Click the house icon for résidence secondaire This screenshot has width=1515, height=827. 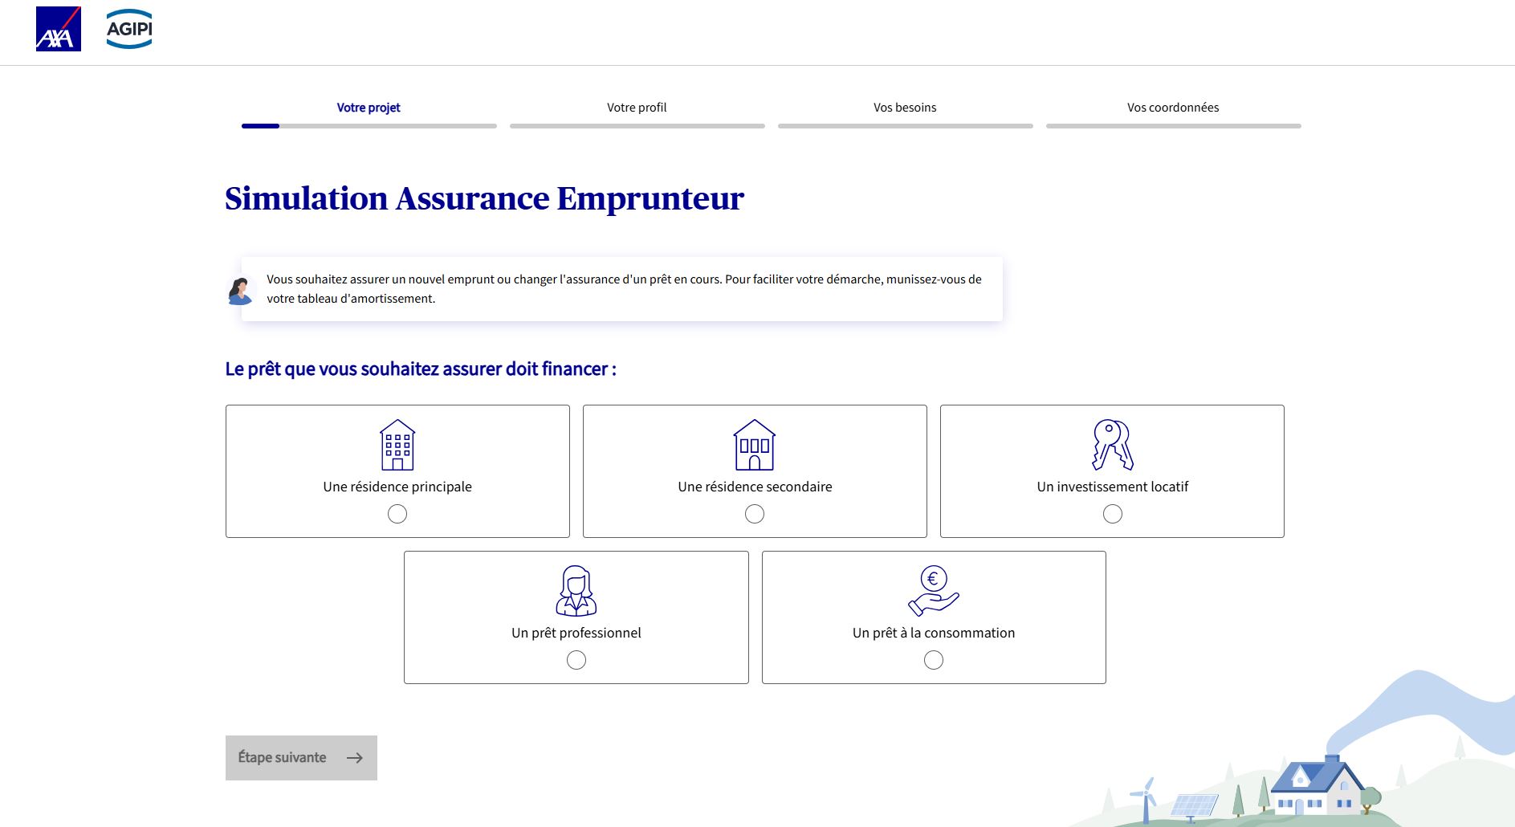[x=754, y=445]
